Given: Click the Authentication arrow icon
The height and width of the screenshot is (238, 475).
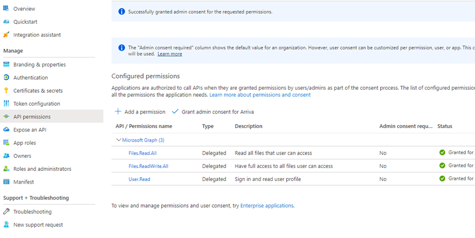Looking at the screenshot, I should point(6,78).
